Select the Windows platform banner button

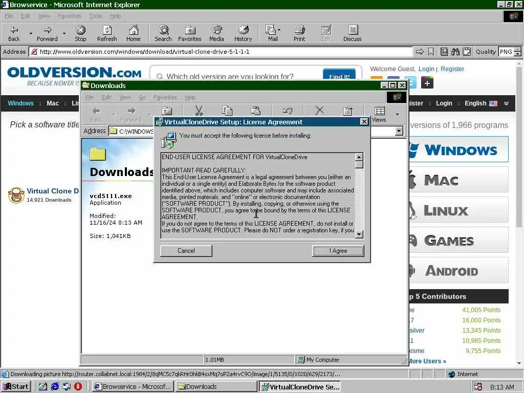(x=458, y=150)
